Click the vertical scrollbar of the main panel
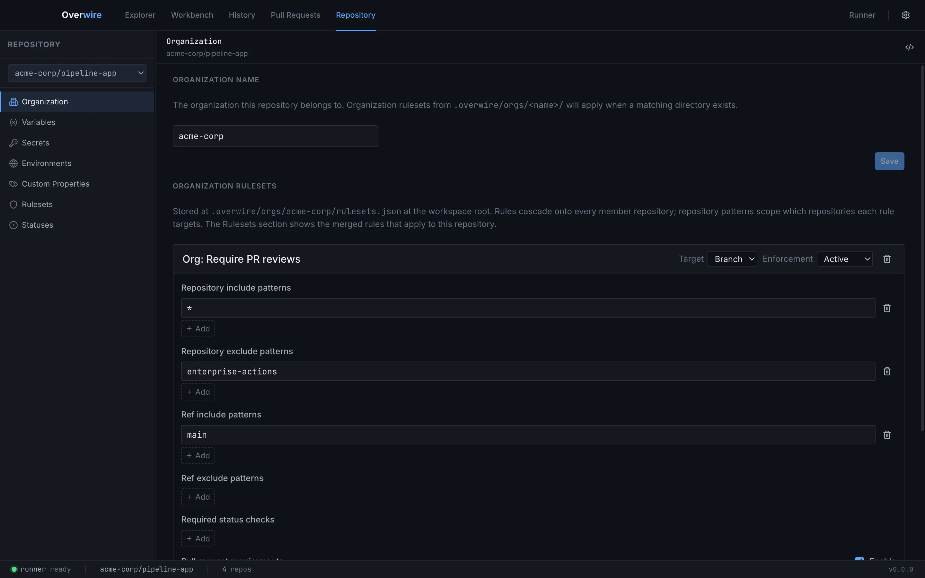Image resolution: width=925 pixels, height=578 pixels. [x=922, y=248]
